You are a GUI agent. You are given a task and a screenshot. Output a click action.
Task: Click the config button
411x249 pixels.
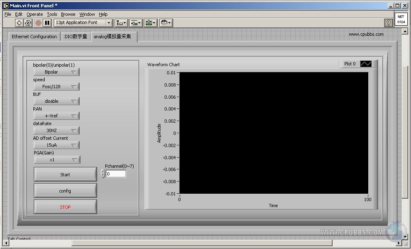[x=65, y=191]
